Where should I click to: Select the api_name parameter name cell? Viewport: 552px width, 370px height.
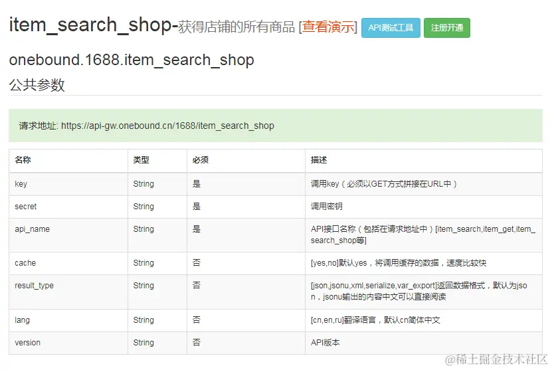[68, 234]
